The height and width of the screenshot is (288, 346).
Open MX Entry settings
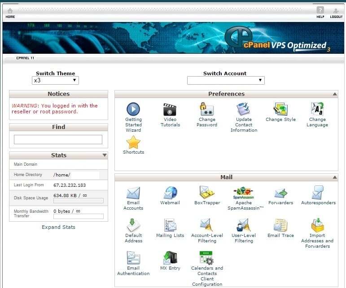point(170,261)
